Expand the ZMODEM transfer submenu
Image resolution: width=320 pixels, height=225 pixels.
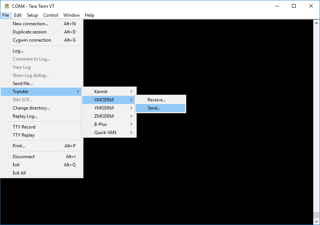point(109,116)
